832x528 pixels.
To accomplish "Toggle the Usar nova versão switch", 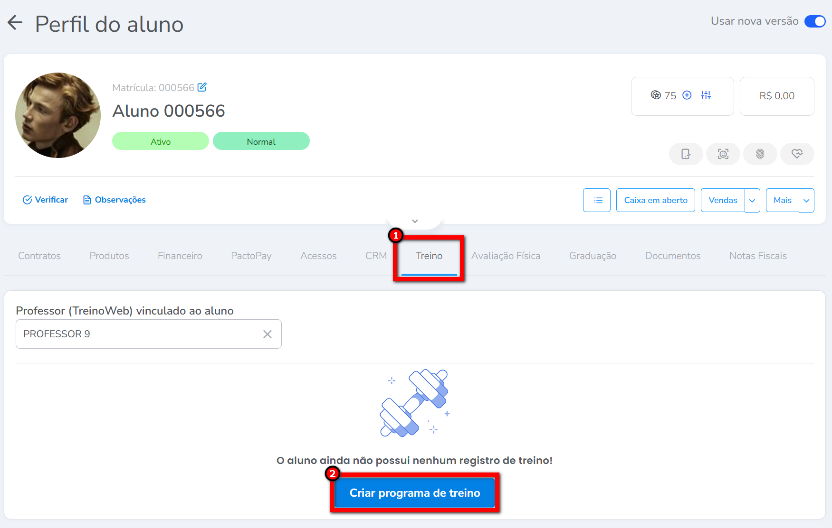I will point(814,21).
